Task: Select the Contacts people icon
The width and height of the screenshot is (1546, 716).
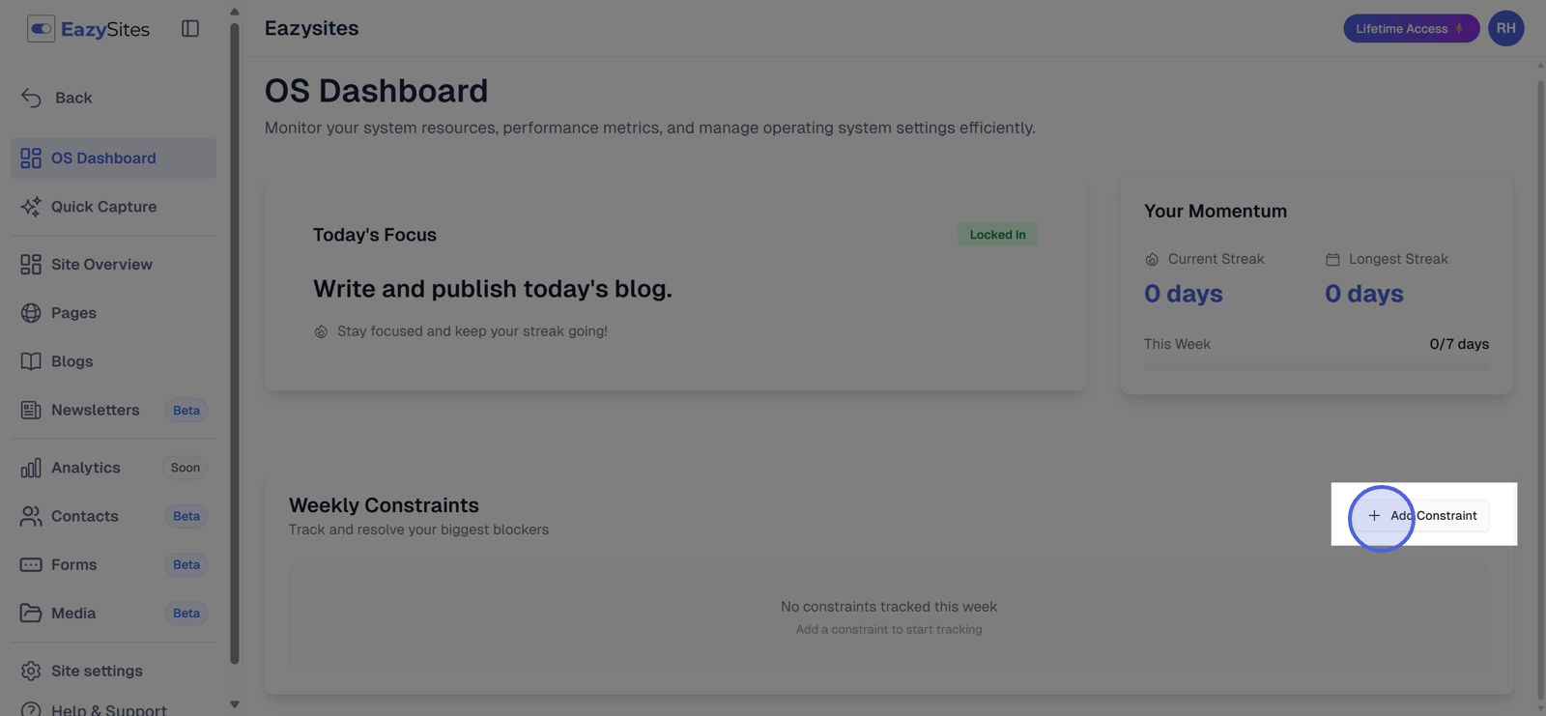Action: pyautogui.click(x=30, y=516)
